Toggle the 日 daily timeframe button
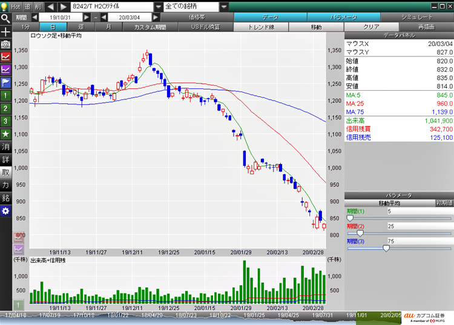454x325 pixels. (x=53, y=27)
